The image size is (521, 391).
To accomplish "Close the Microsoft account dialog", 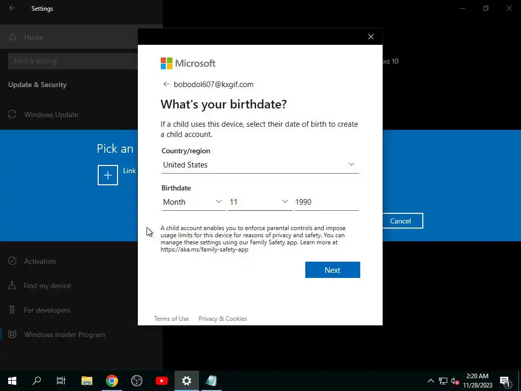I will point(371,37).
